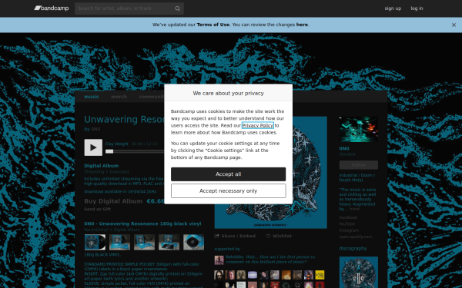Image resolution: width=462 pixels, height=288 pixels.
Task: Click the yellow supporter avatar in grid
Action: coord(320,275)
